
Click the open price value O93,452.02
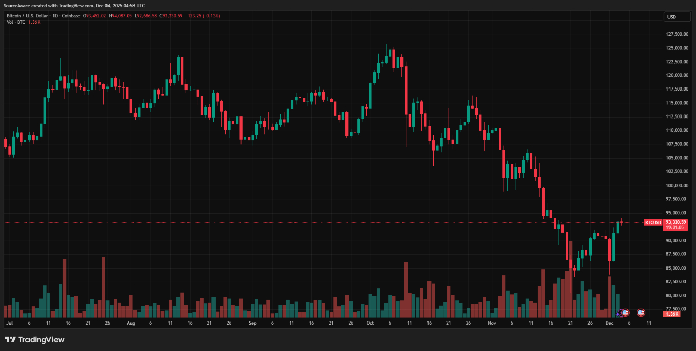94,16
